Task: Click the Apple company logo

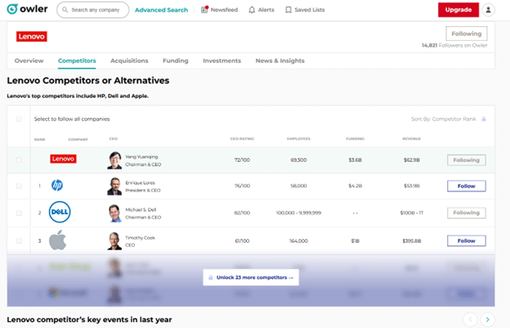Action: coord(57,240)
